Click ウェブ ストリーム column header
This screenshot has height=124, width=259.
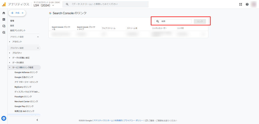click(x=109, y=28)
